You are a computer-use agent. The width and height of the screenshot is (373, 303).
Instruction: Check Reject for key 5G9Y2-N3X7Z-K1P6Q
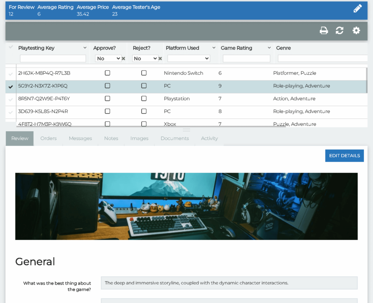coord(144,86)
